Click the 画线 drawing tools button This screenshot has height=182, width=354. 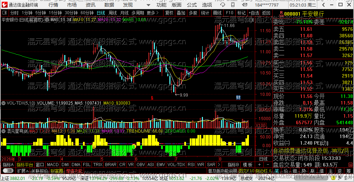217,13
